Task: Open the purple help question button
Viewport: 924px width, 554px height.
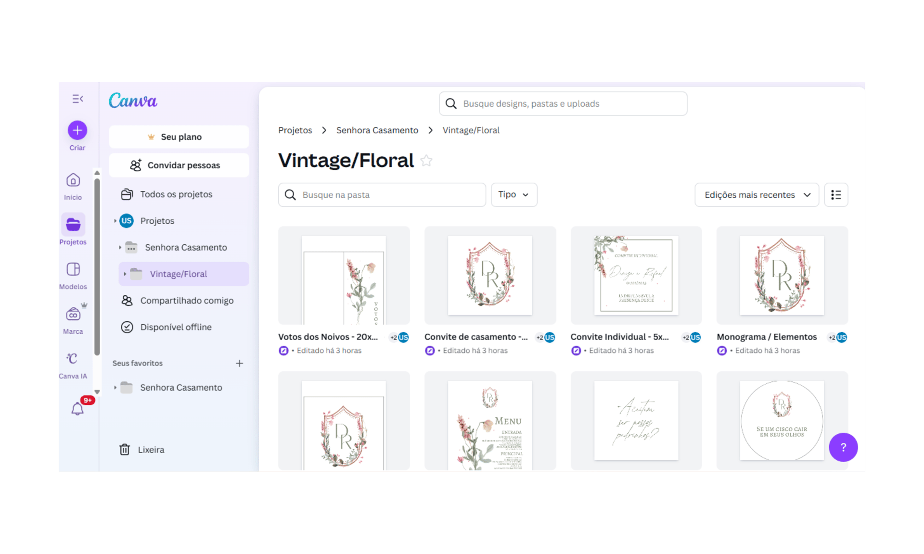Action: (843, 447)
